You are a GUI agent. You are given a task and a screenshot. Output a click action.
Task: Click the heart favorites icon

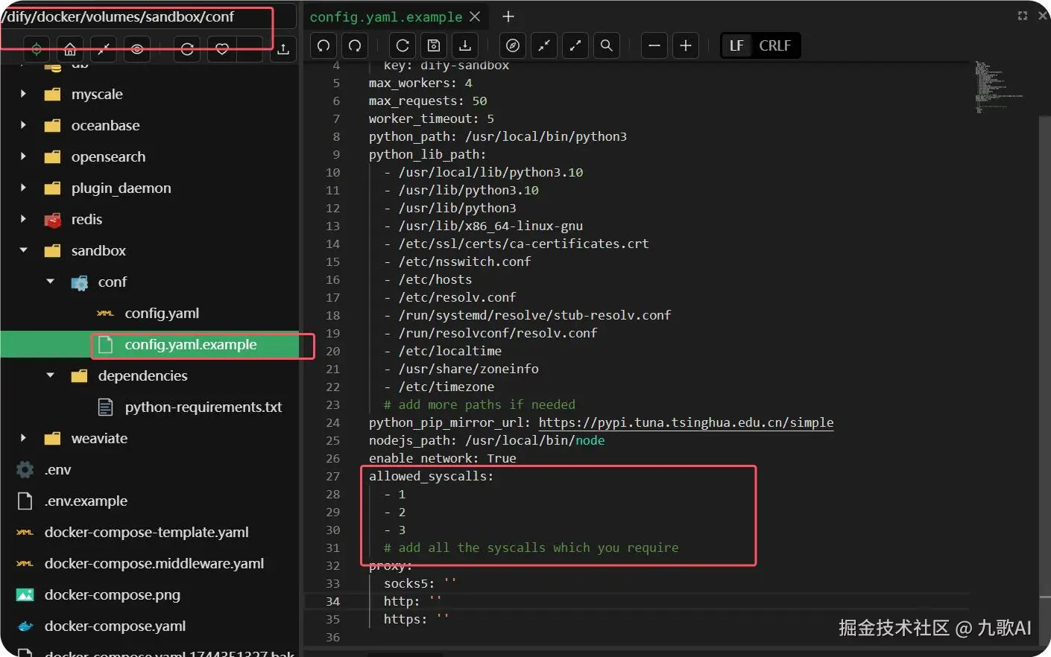point(221,49)
